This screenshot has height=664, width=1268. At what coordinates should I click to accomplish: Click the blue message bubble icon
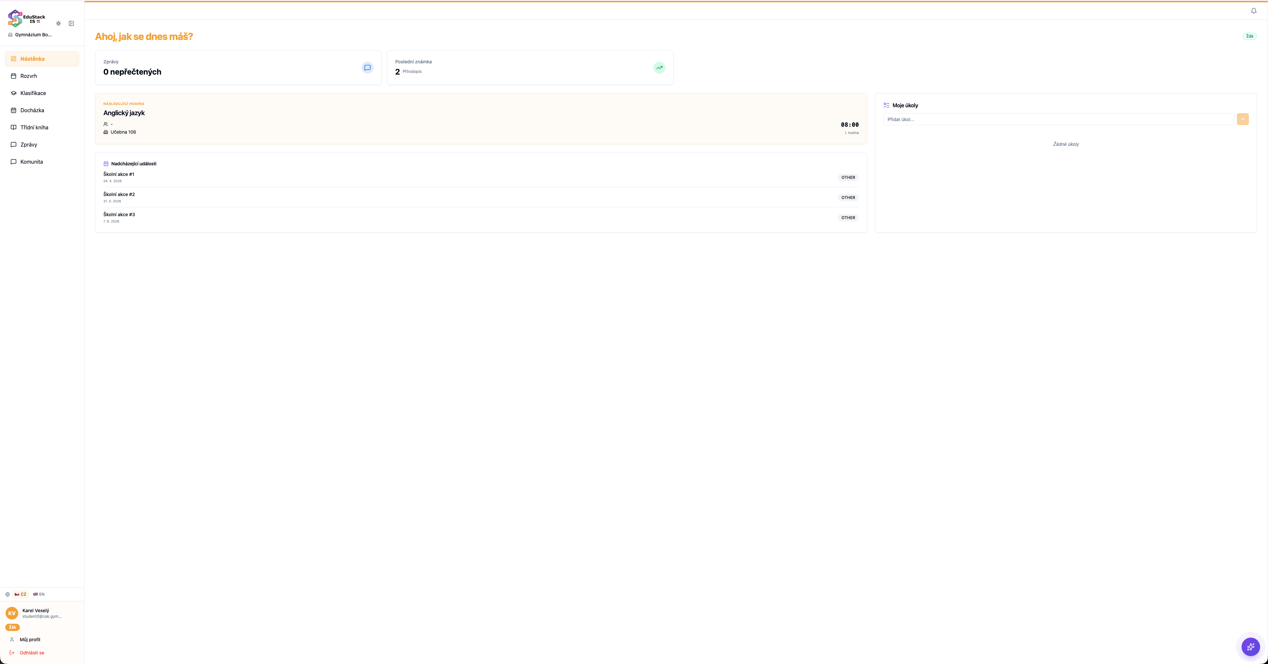(x=367, y=68)
